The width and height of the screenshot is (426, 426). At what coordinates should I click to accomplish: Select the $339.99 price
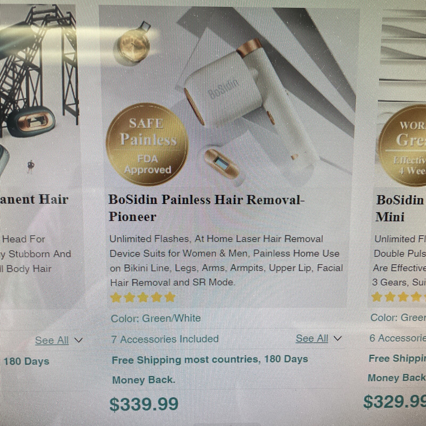point(144,404)
